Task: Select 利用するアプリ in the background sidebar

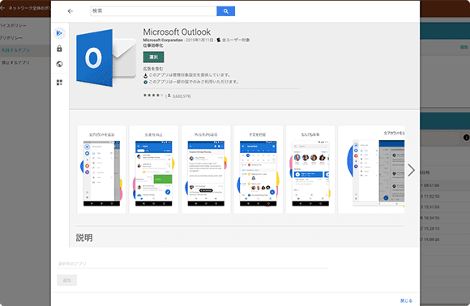Action: coord(15,50)
